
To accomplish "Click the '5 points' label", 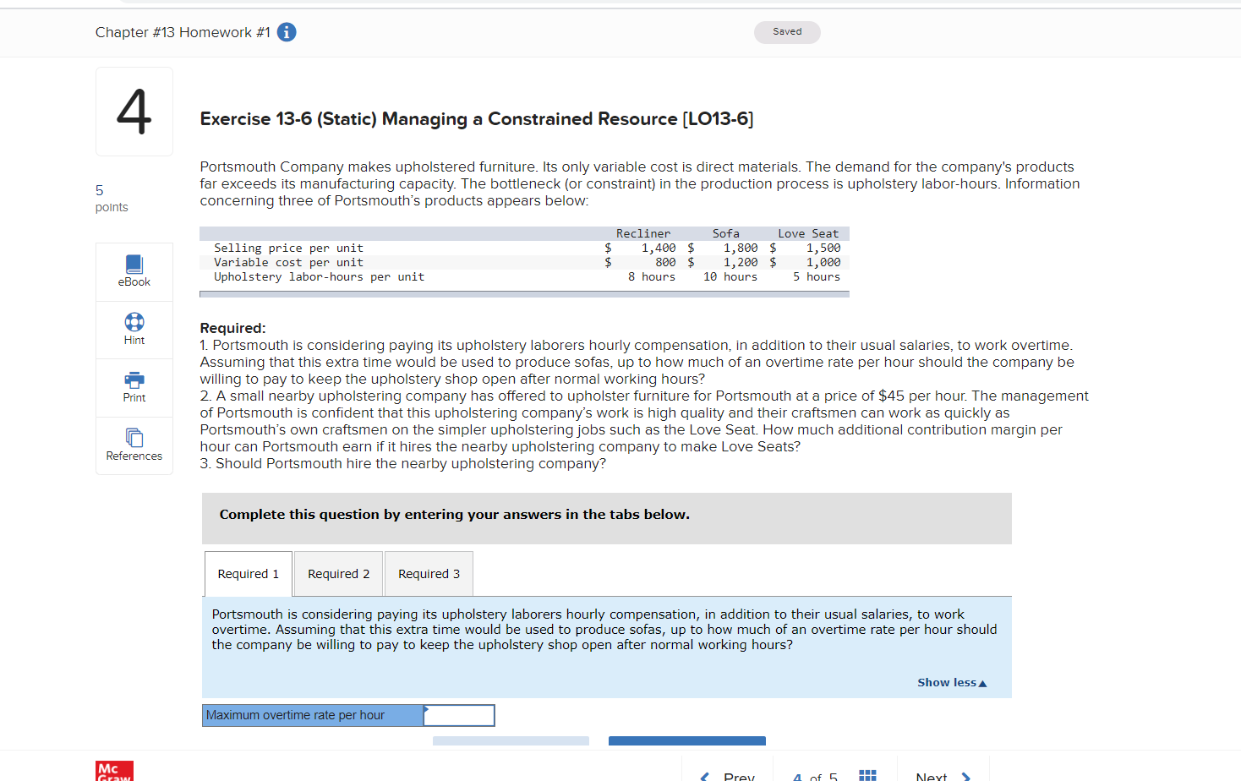I will (112, 199).
